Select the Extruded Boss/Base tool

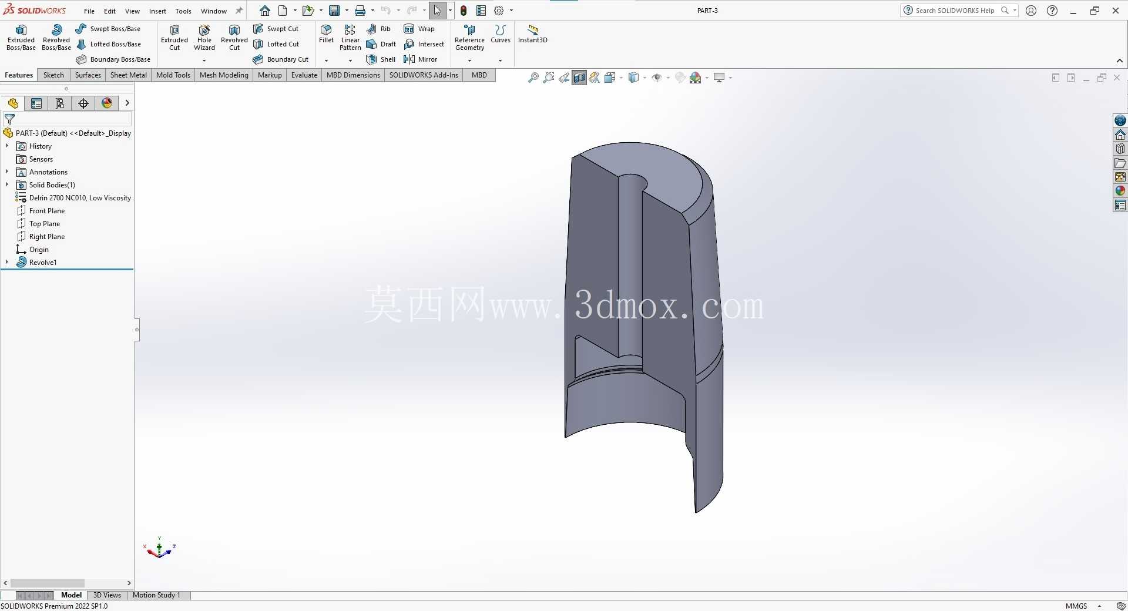click(21, 38)
